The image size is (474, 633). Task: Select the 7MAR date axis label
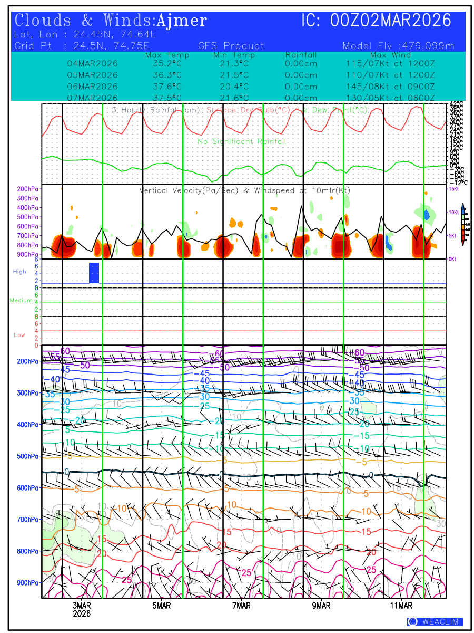pos(242,606)
